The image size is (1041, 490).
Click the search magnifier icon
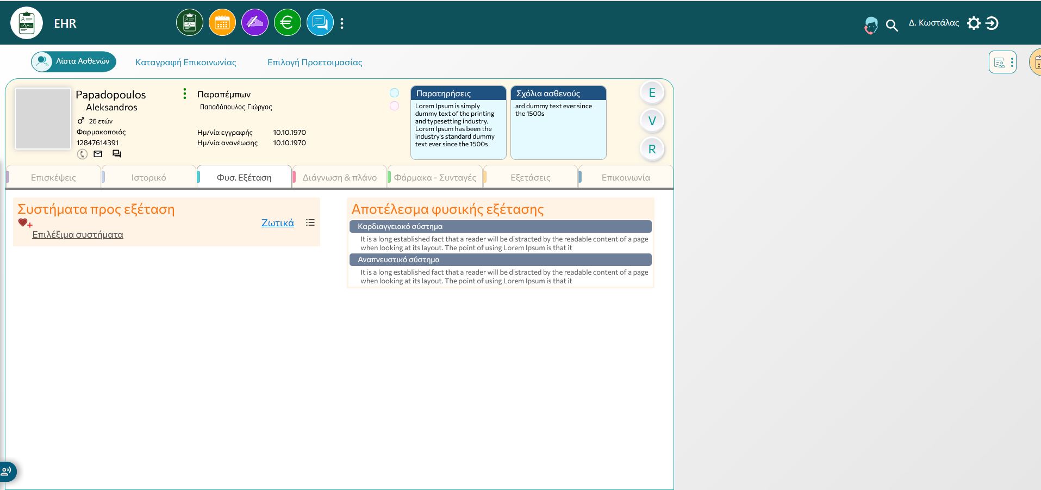pos(892,25)
